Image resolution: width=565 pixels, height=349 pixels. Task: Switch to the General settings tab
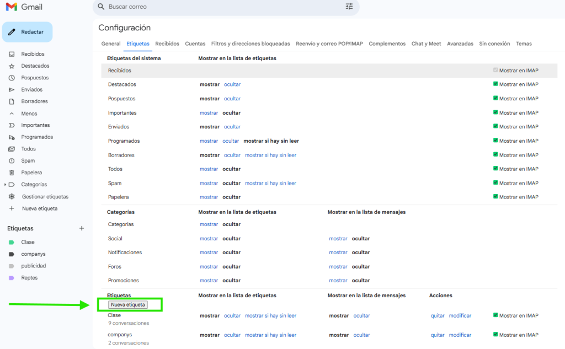click(x=111, y=44)
